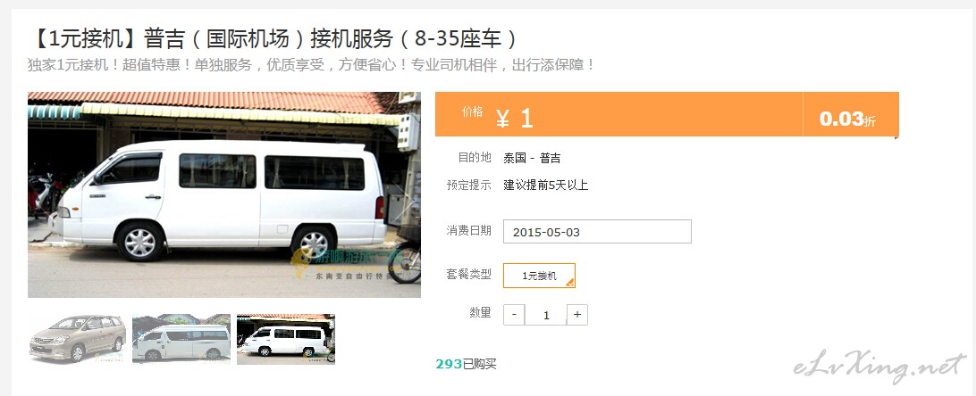Viewport: 976px width, 396px height.
Task: Click the page title 普吉接机服务
Action: (x=273, y=38)
